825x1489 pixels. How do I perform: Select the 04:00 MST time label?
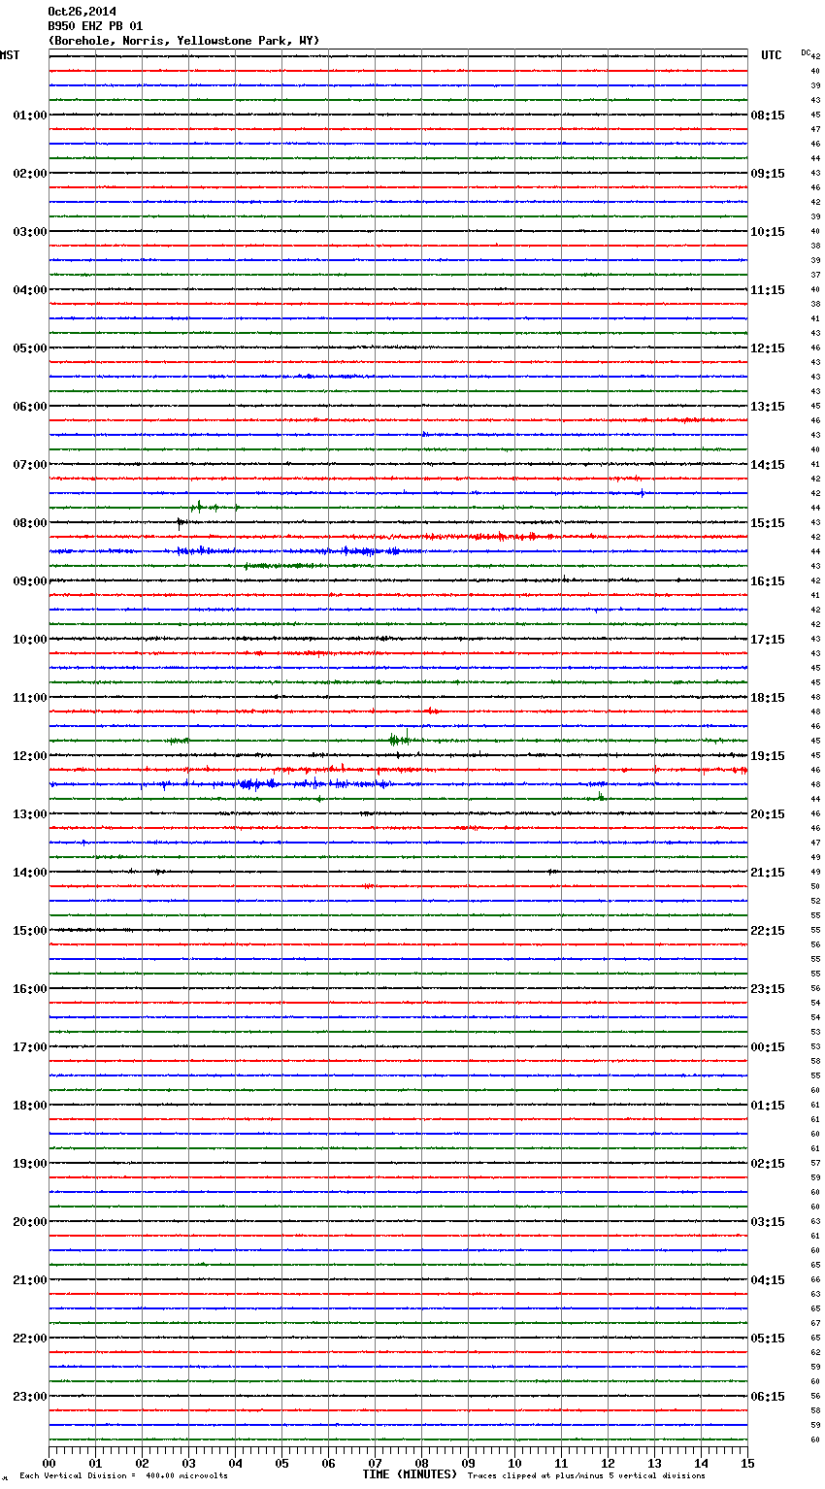[x=30, y=290]
